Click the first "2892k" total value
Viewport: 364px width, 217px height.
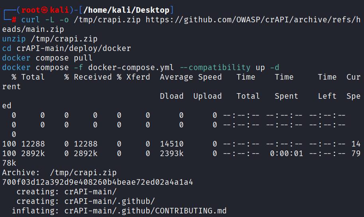click(33, 153)
